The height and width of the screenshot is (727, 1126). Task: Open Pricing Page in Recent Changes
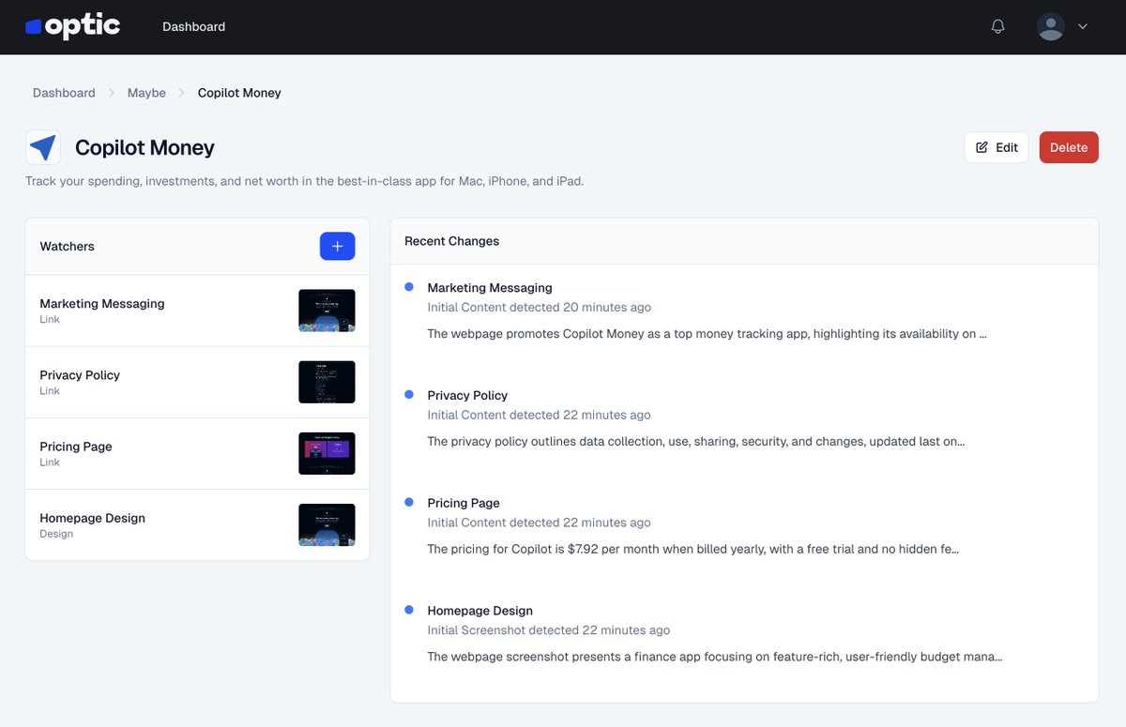click(x=464, y=503)
